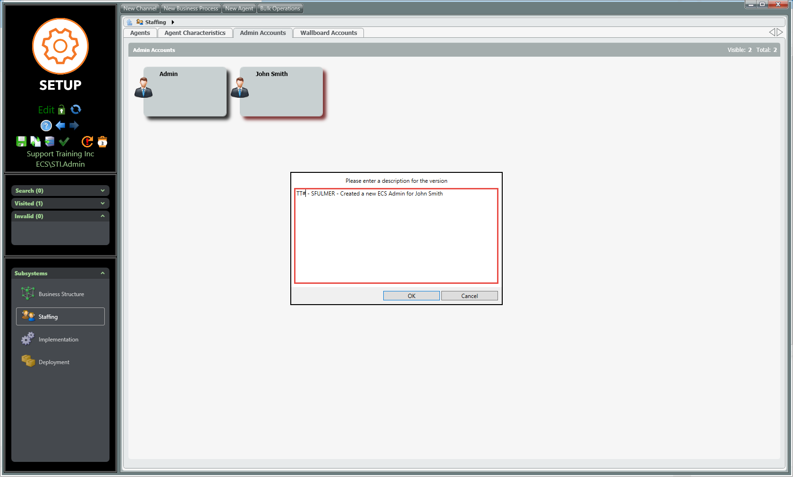Click the orange trash icon with badge 3

tap(102, 142)
